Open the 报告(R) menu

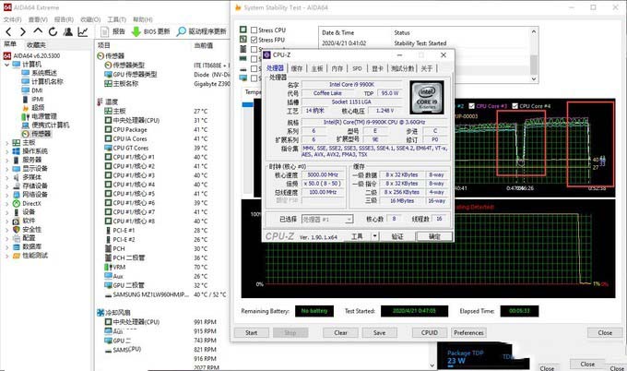click(x=64, y=19)
